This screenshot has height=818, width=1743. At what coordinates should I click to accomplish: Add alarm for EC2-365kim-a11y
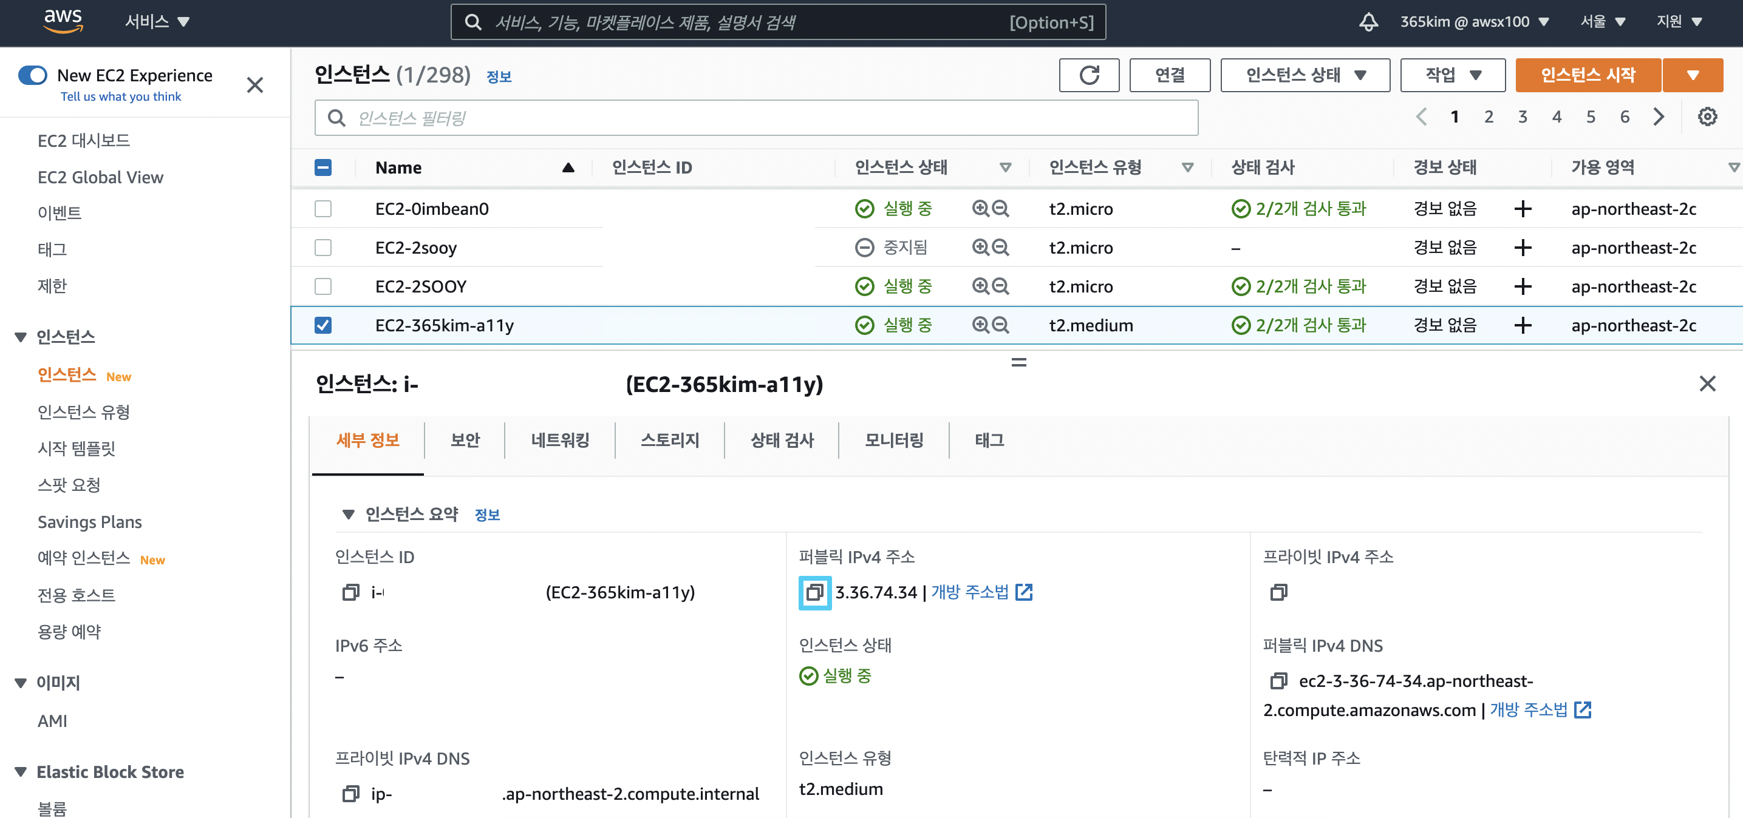click(1523, 325)
